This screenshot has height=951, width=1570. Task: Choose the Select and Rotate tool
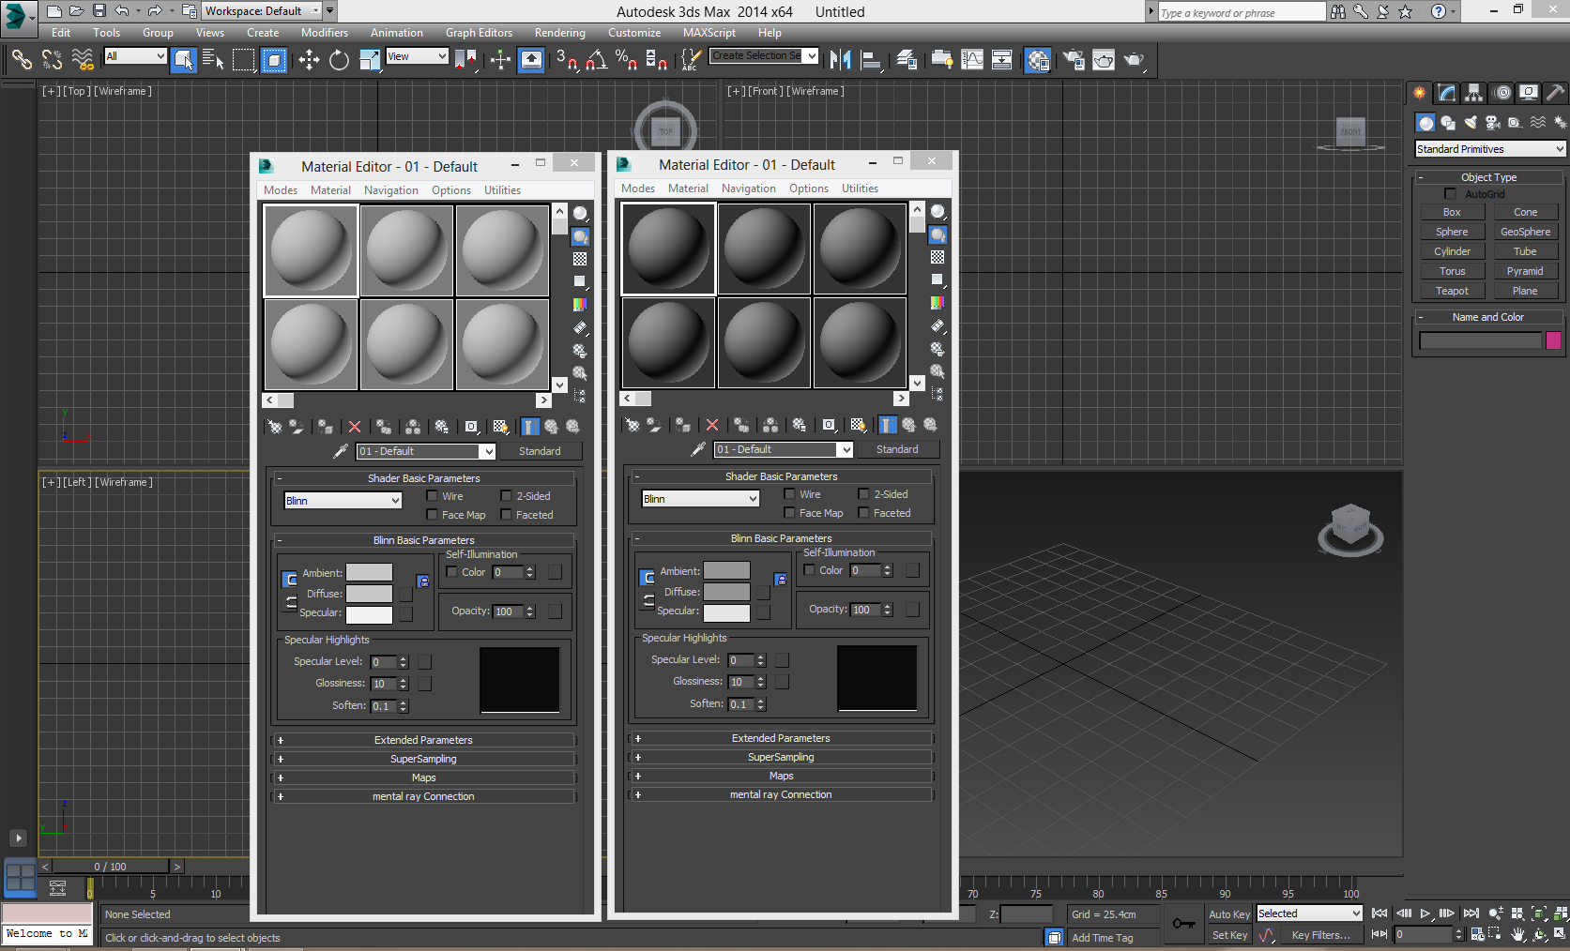339,60
